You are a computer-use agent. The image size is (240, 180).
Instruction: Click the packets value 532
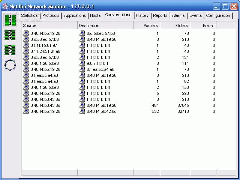(x=155, y=111)
